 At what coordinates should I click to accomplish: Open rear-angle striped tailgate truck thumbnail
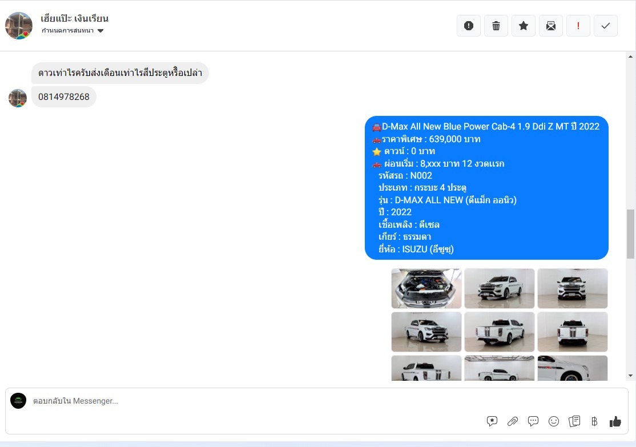coord(500,332)
